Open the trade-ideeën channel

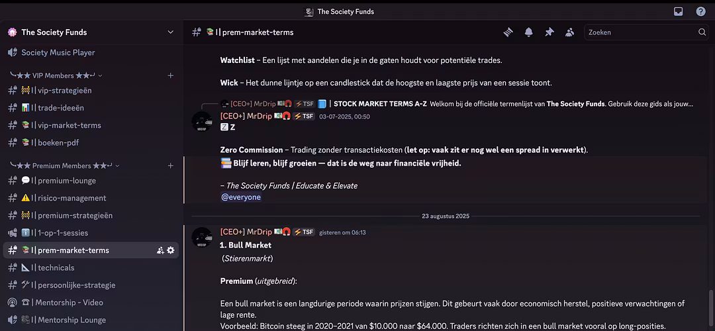pos(60,108)
